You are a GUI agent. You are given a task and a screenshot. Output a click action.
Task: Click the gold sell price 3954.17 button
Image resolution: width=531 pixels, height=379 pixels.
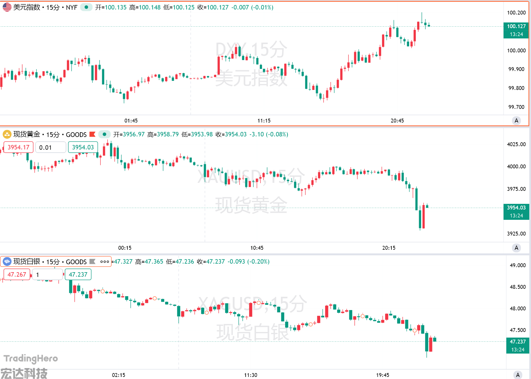click(18, 147)
